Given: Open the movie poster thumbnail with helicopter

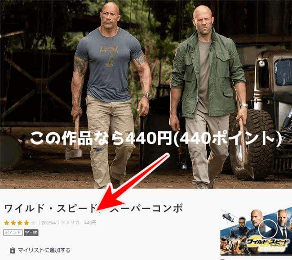Looking at the screenshot, I should tap(256, 233).
